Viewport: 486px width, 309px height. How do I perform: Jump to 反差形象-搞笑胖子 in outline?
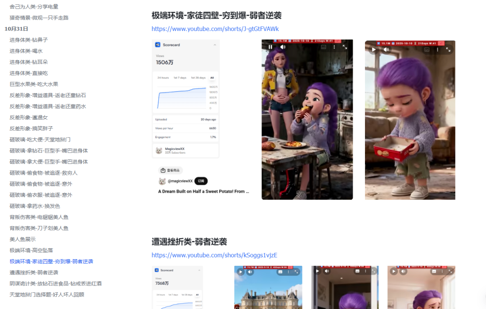[31, 128]
